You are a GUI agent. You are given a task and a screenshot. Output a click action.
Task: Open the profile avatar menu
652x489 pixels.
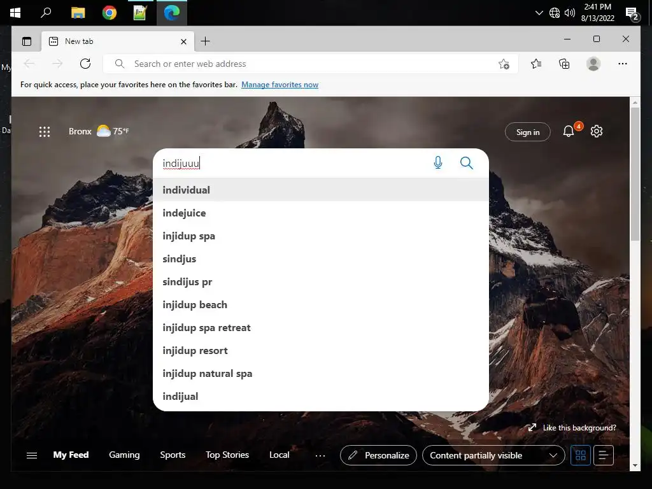click(x=593, y=64)
